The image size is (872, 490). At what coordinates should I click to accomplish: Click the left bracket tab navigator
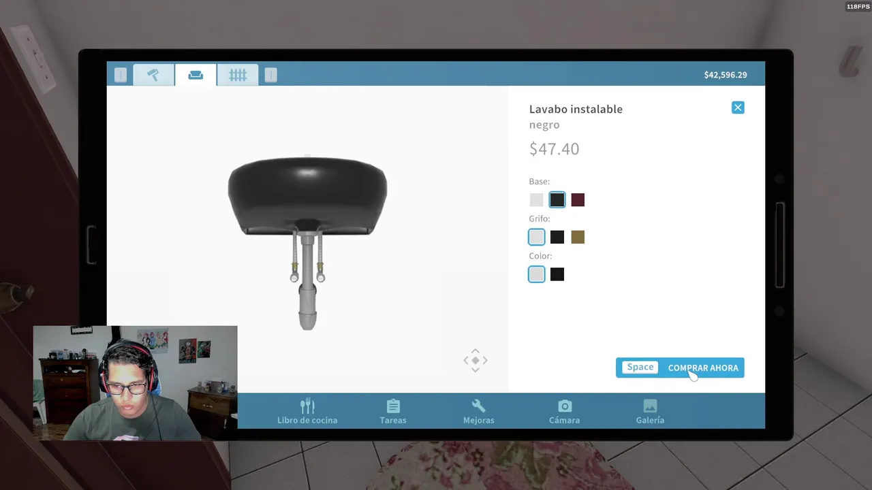[121, 75]
